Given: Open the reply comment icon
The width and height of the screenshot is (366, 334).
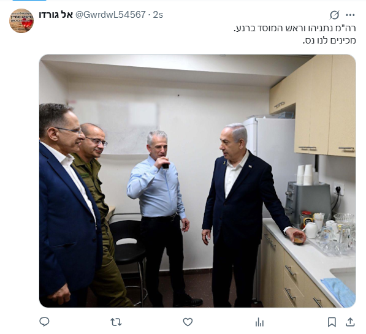Looking at the screenshot, I should click(44, 322).
